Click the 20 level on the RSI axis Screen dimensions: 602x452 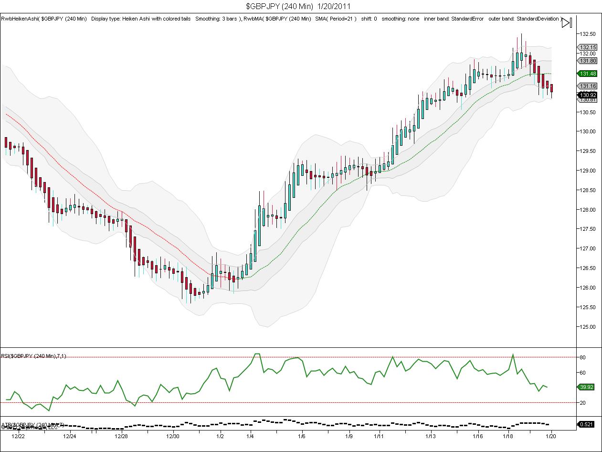pos(582,403)
